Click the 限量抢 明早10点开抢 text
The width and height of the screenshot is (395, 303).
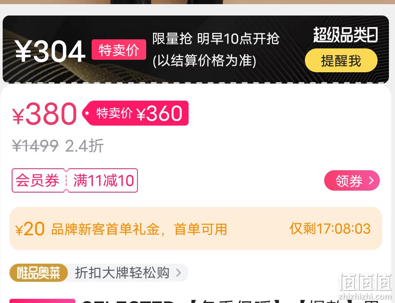click(216, 39)
